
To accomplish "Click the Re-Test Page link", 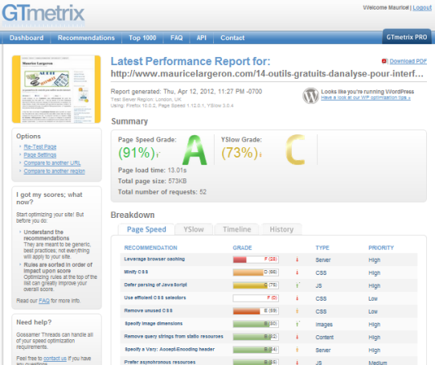I will [40, 146].
